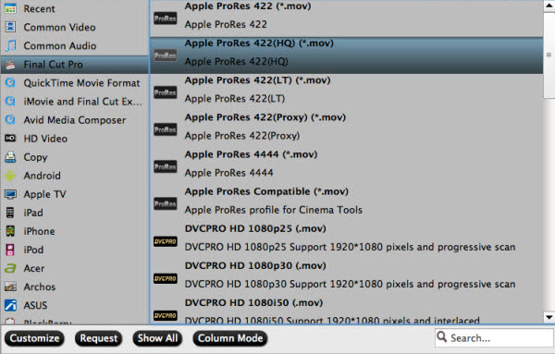Choose Apple ProRes 422(HQ) (*.mov) format
Image resolution: width=555 pixels, height=354 pixels.
pos(347,55)
